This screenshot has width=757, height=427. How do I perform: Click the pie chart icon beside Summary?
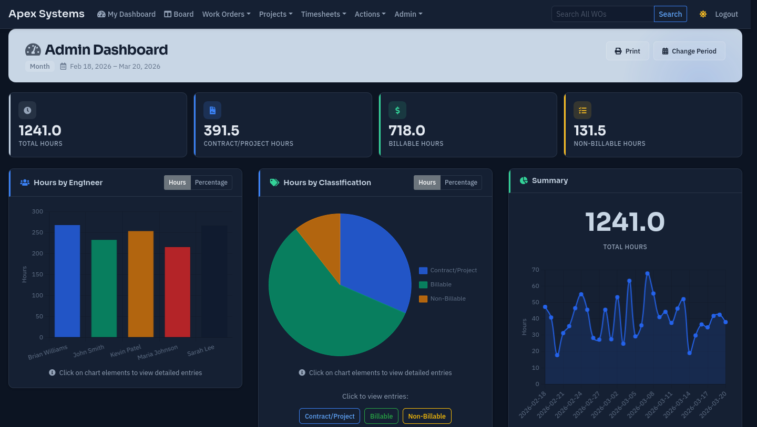point(524,180)
